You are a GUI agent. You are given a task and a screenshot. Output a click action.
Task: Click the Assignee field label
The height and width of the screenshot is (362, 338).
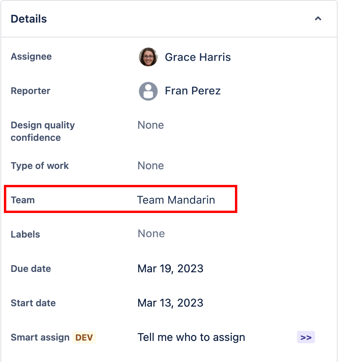pos(31,57)
